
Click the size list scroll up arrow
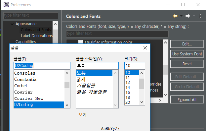tap(142, 73)
